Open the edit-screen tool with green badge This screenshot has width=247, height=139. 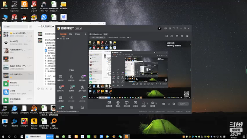(71, 88)
